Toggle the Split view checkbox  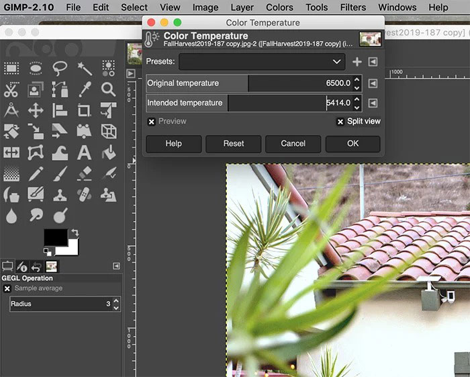click(x=340, y=122)
